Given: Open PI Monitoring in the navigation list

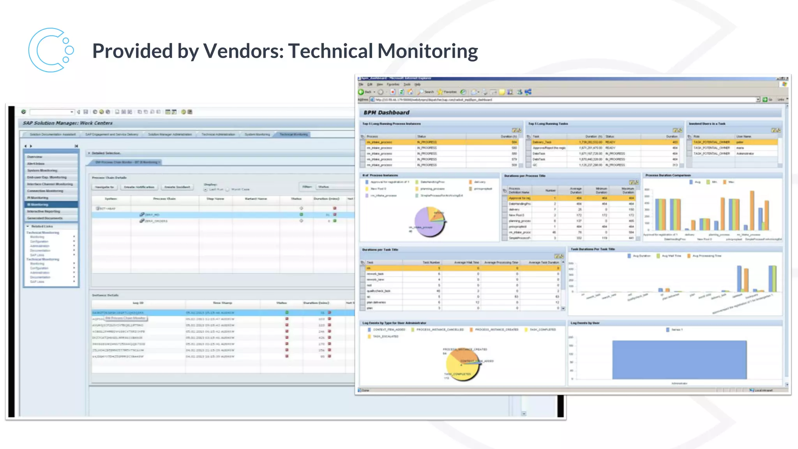Looking at the screenshot, I should tap(51, 198).
